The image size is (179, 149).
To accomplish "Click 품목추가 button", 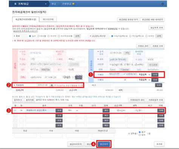I will coord(18,100).
